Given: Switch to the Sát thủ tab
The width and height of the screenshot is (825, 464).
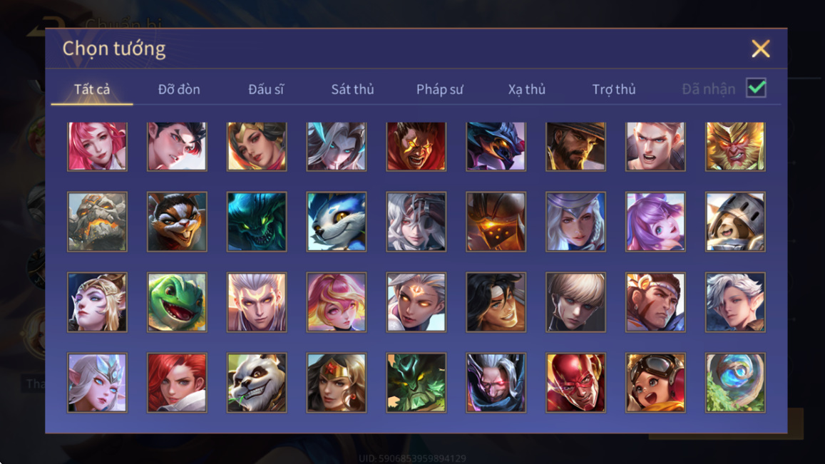Looking at the screenshot, I should tap(352, 89).
